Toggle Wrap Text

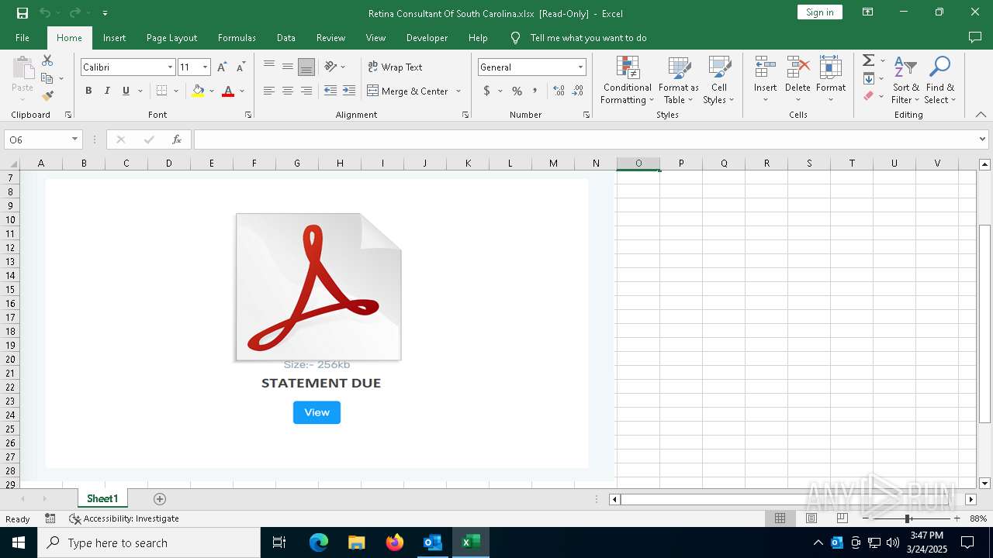point(395,67)
